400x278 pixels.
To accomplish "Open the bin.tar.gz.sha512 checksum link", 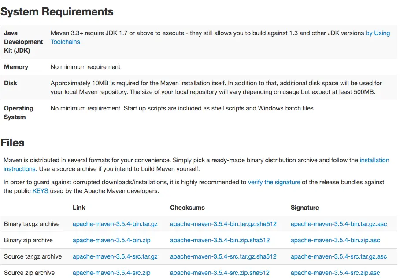I will click(223, 224).
